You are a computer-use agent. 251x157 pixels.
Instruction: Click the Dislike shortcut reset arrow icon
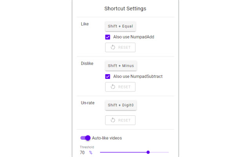113,87
